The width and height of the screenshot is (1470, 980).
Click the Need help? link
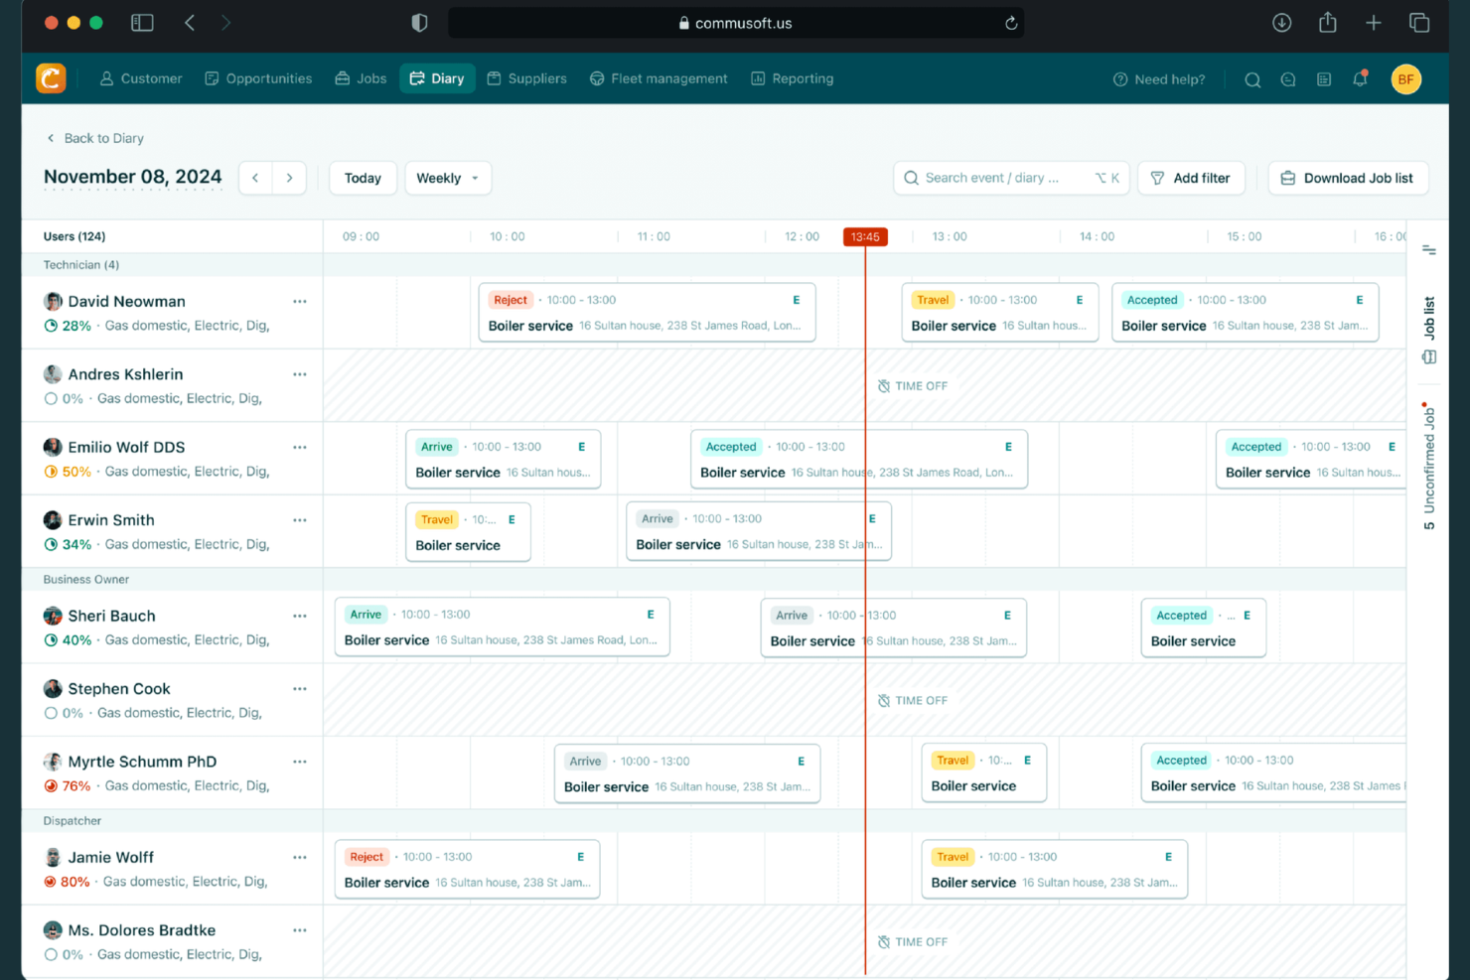[x=1159, y=79]
